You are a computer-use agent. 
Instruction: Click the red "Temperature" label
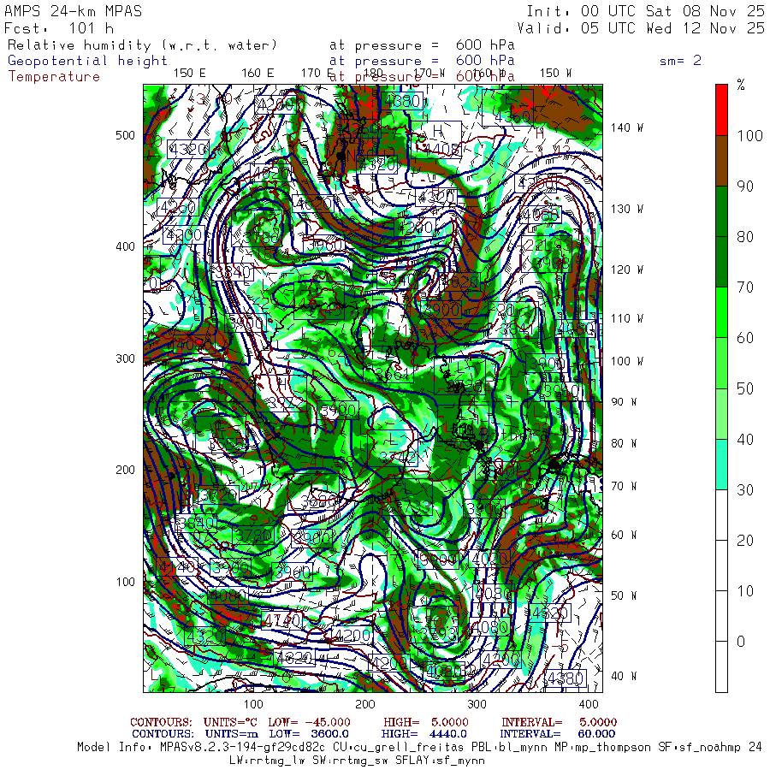click(54, 77)
